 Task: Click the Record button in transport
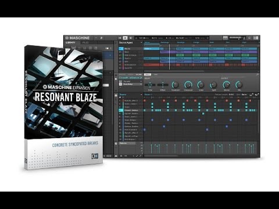point(130,38)
